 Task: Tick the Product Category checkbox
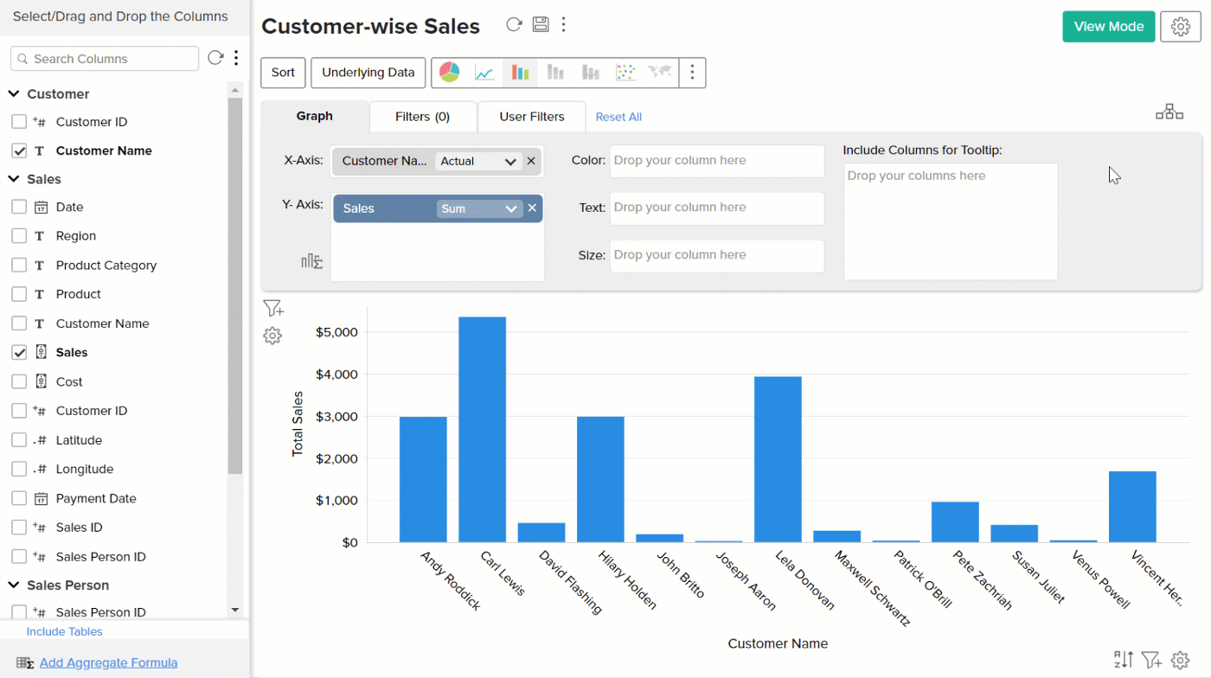tap(19, 265)
